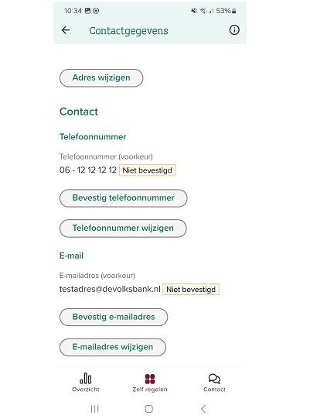Viewport: 310px width, 419px height.
Task: Open the info icon top right
Action: pyautogui.click(x=234, y=30)
